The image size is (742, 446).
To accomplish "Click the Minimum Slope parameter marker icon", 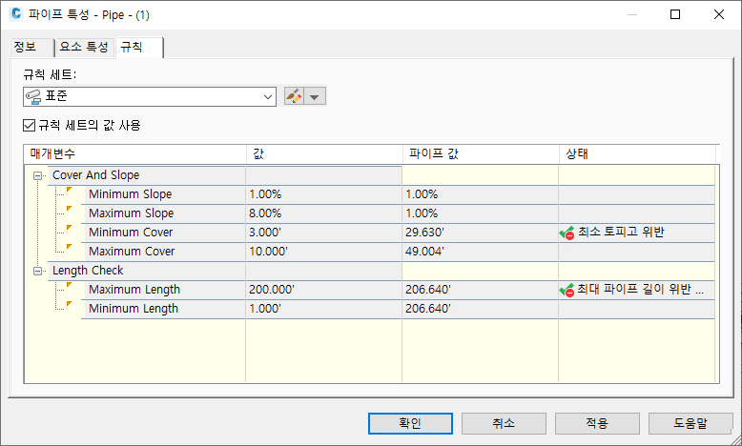I will pyautogui.click(x=69, y=191).
